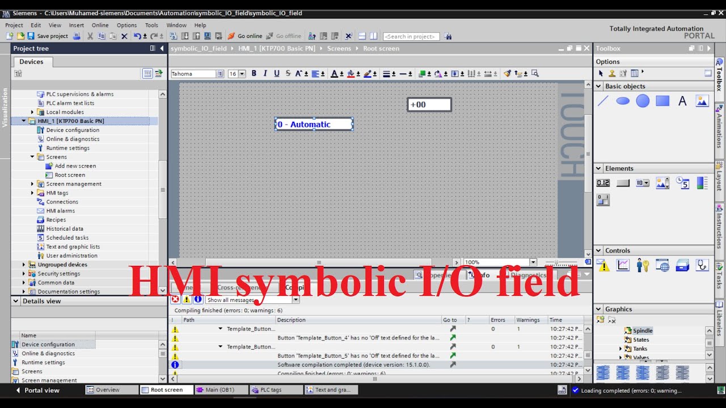The height and width of the screenshot is (408, 726).
Task: Switch to the Animations side tab
Action: coord(719,128)
